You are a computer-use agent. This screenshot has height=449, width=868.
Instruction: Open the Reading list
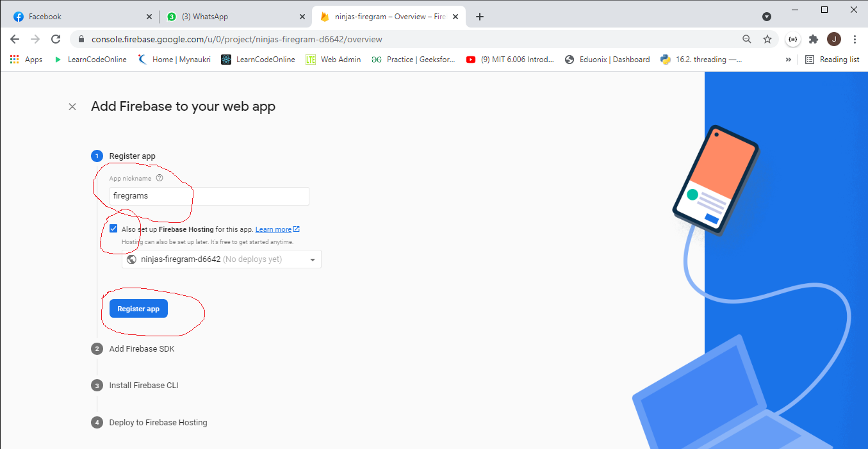point(833,60)
